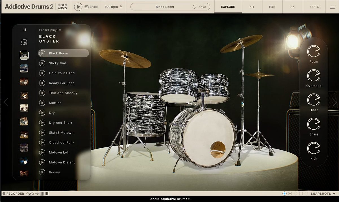Play the Thin And Smacky preview button

point(42,93)
